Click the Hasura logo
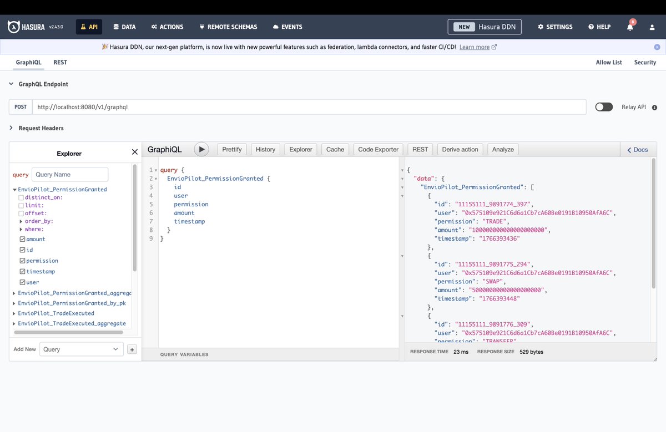The width and height of the screenshot is (666, 432). (27, 27)
